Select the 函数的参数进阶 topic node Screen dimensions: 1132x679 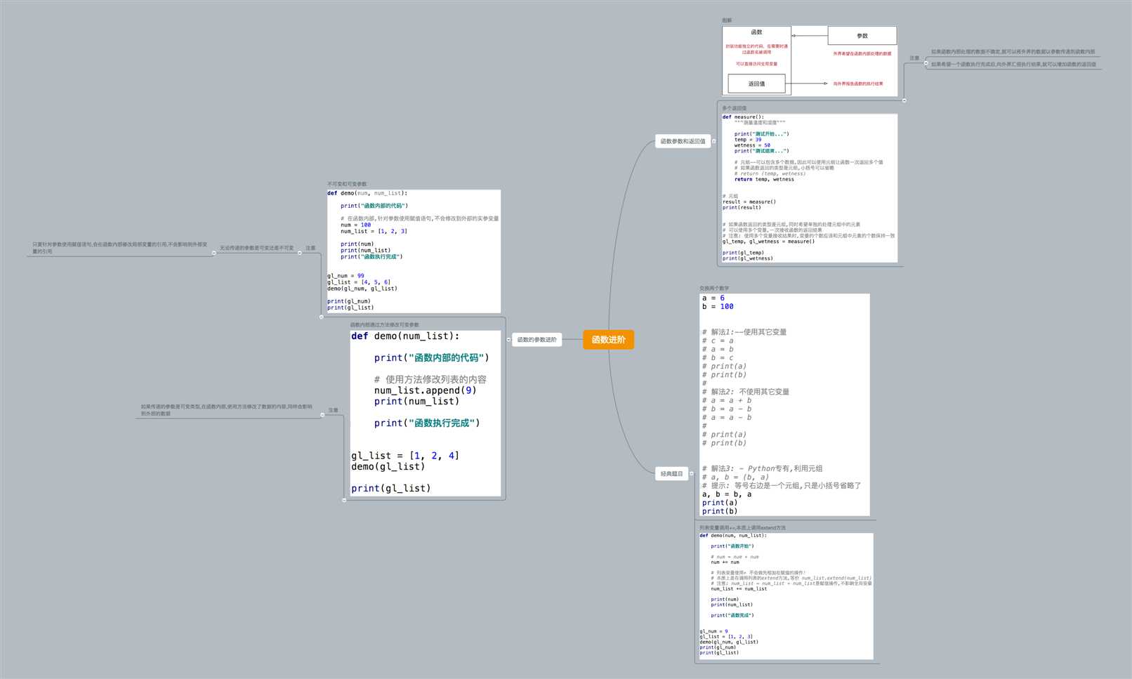537,340
